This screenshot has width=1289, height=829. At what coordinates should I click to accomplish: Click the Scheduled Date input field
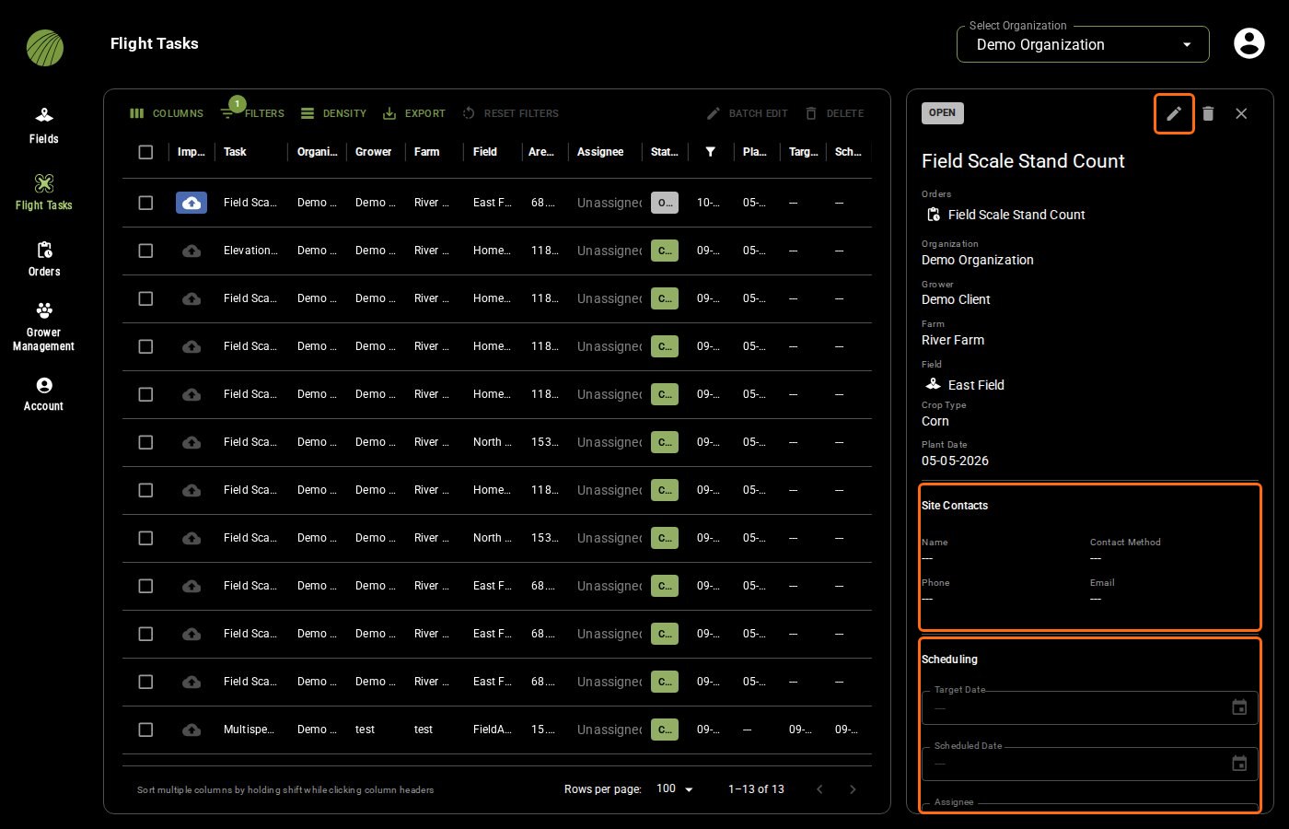(x=1090, y=764)
